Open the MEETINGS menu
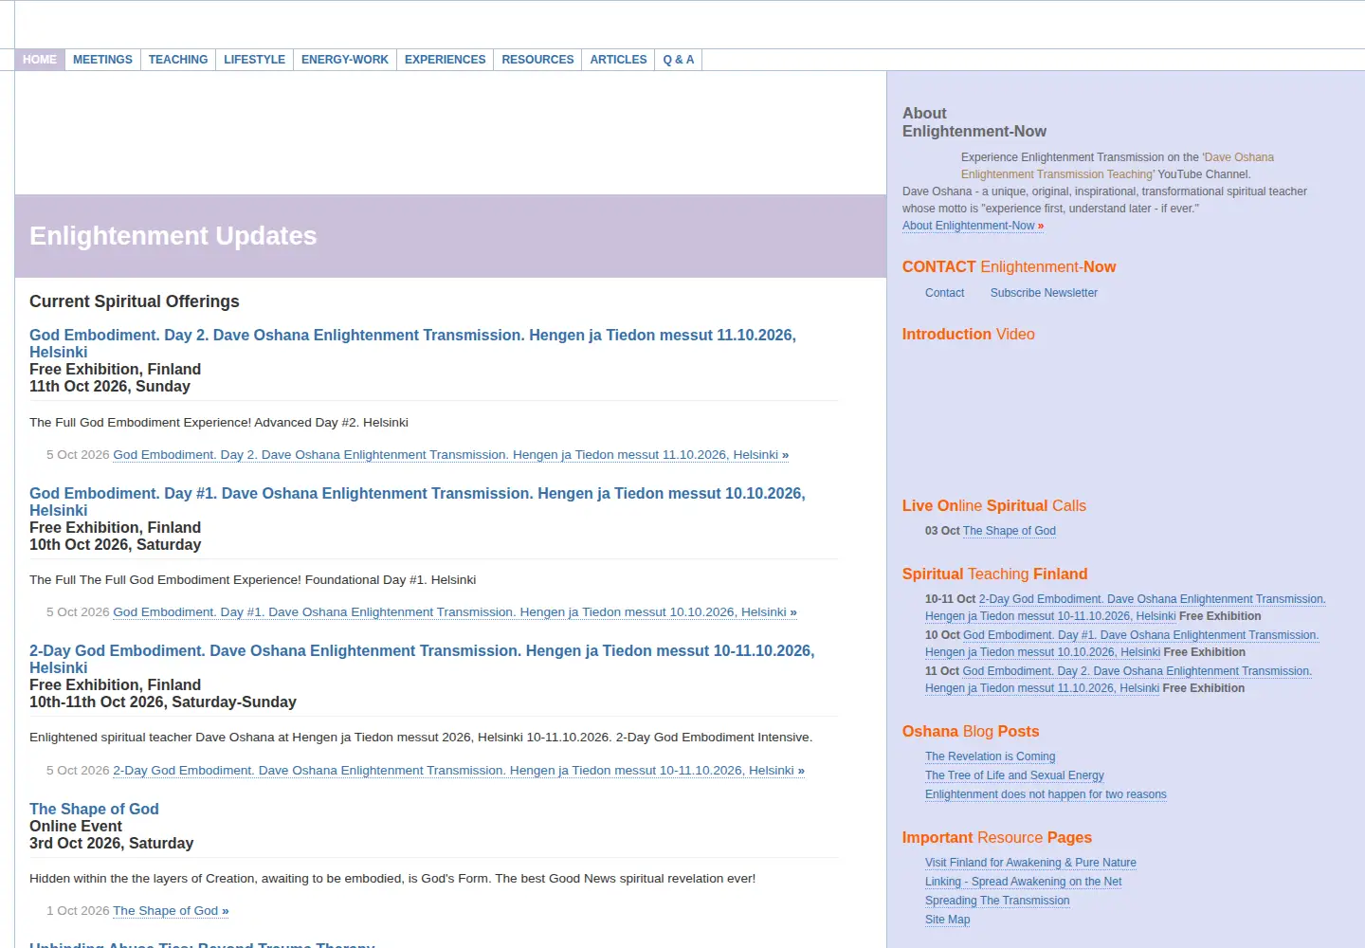Image resolution: width=1365 pixels, height=948 pixels. 102,60
